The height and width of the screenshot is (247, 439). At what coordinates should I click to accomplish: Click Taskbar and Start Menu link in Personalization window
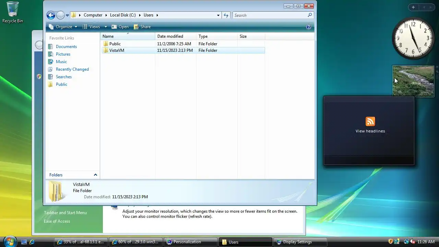click(x=65, y=213)
